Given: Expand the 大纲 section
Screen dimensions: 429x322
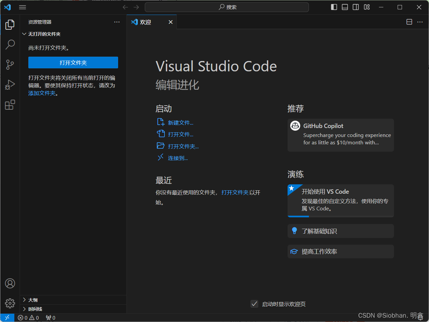Looking at the screenshot, I should (33, 300).
